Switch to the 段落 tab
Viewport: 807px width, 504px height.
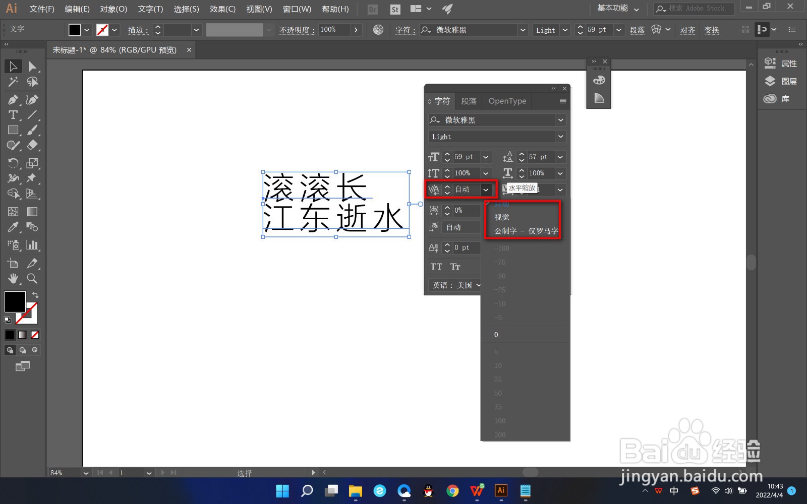[x=469, y=101]
